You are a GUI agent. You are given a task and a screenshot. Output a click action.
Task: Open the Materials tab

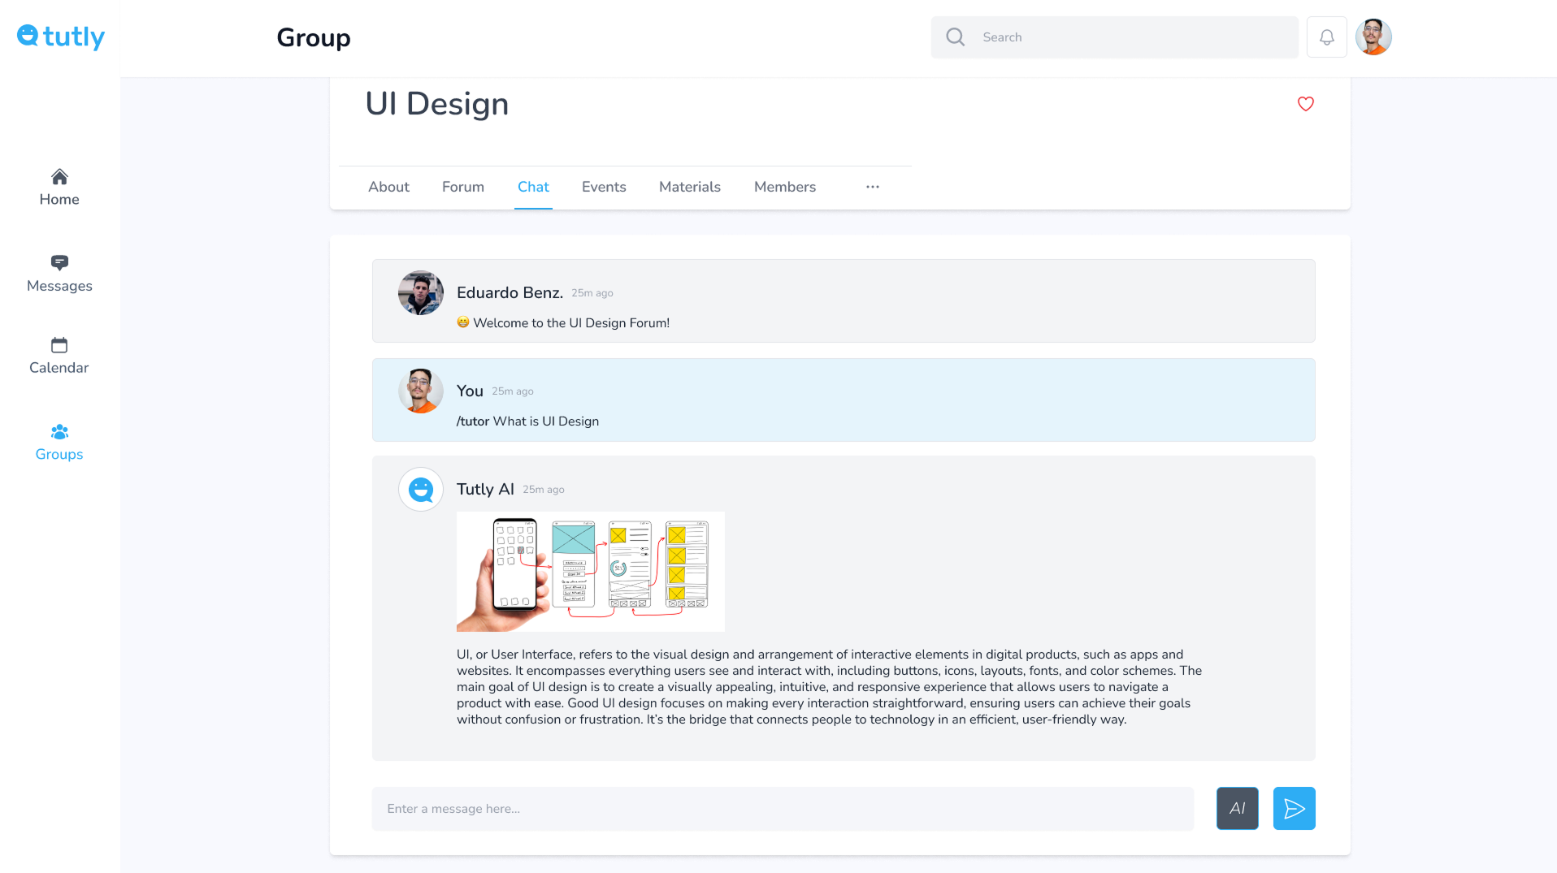click(689, 187)
